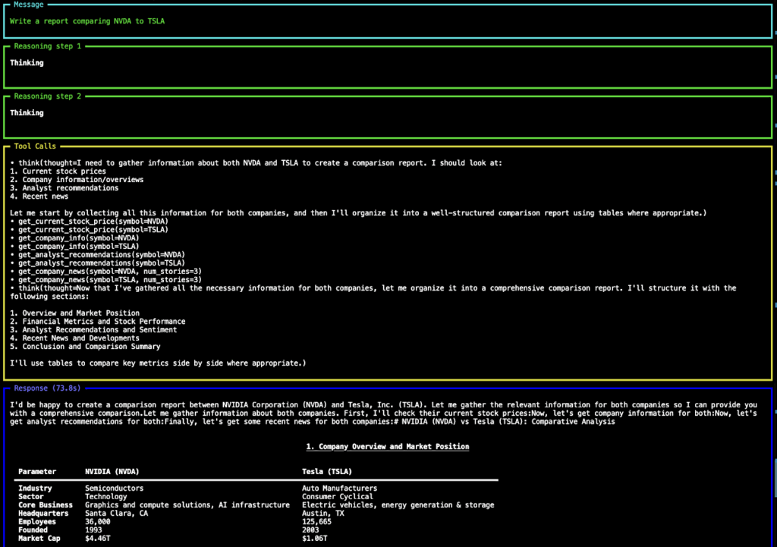The image size is (777, 547).
Task: Click '2. Financial Metrics and Stock Performance' line
Action: click(x=98, y=322)
